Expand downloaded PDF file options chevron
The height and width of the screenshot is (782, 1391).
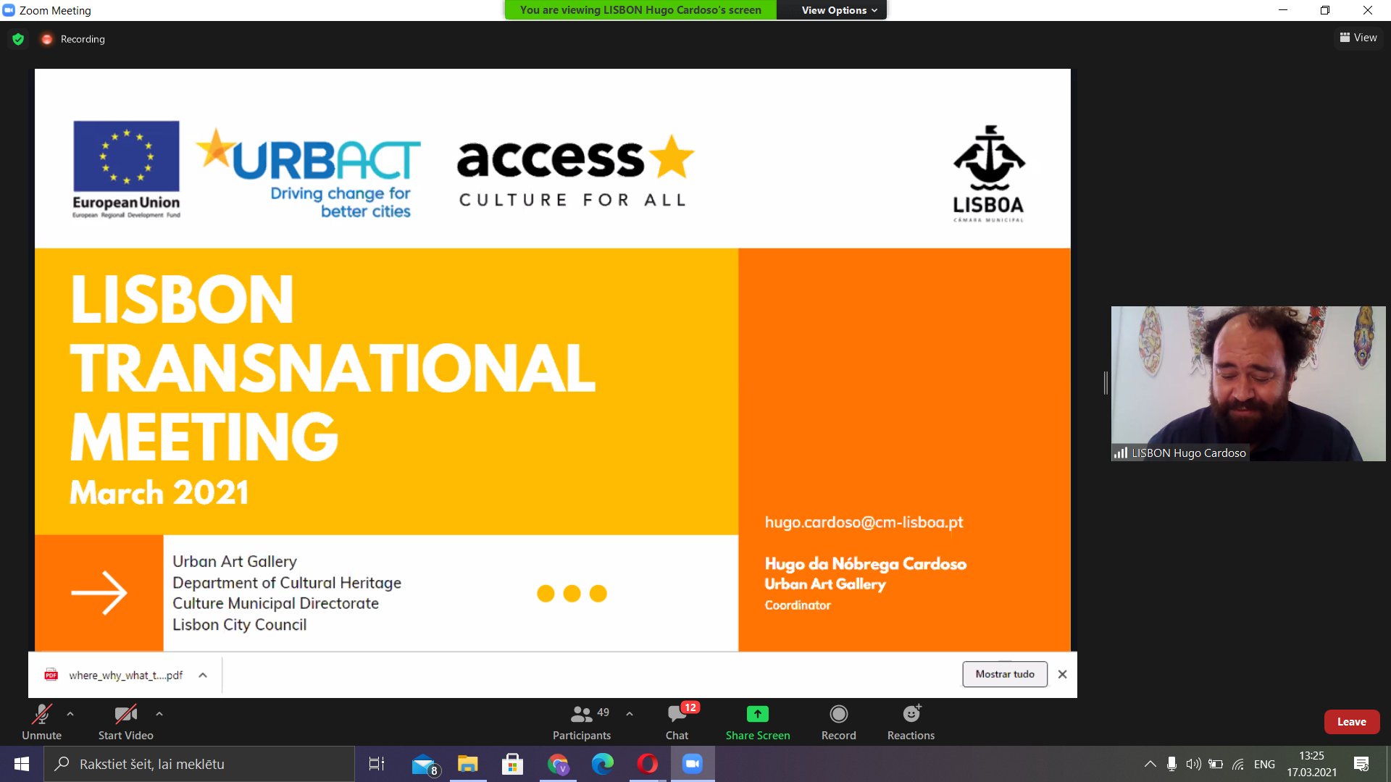click(203, 675)
